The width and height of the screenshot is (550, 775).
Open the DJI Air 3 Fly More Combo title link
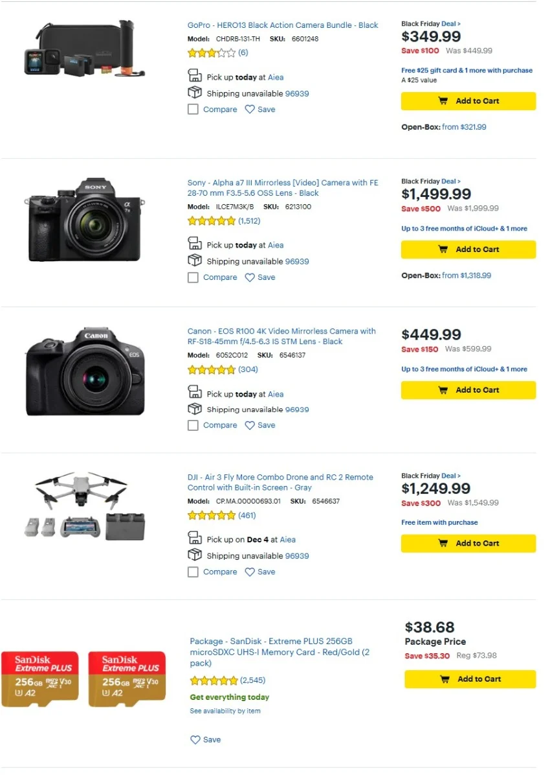280,482
